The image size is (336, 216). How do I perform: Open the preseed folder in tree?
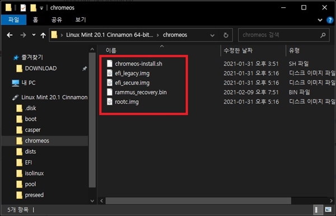pyautogui.click(x=34, y=195)
